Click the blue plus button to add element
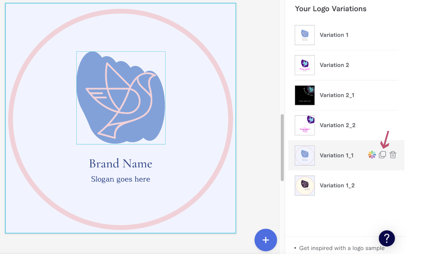This screenshot has width=431, height=254. [x=266, y=240]
